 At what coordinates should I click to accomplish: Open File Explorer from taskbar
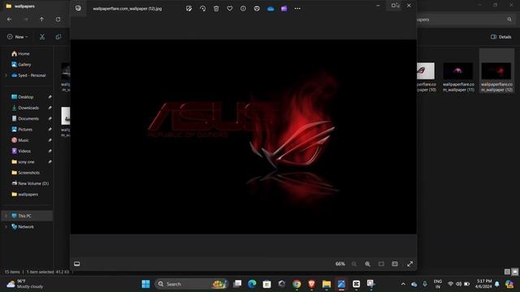[327, 284]
